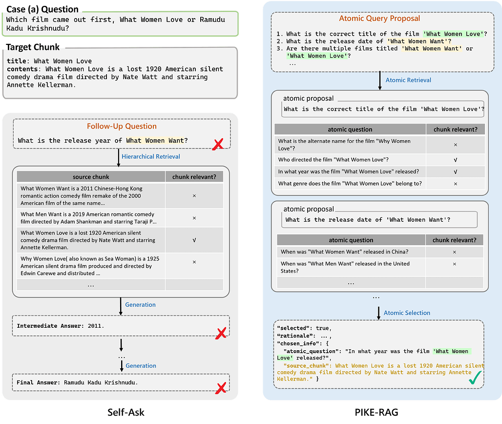The width and height of the screenshot is (502, 424).
Task: Click the 'title: What Women Love' line
Action: pyautogui.click(x=49, y=61)
